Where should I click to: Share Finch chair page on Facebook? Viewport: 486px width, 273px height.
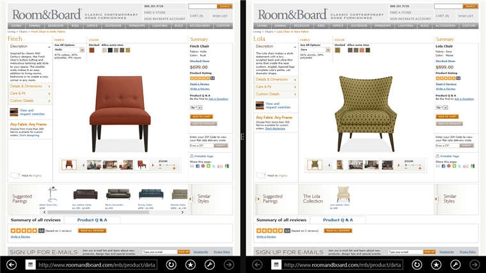198,166
